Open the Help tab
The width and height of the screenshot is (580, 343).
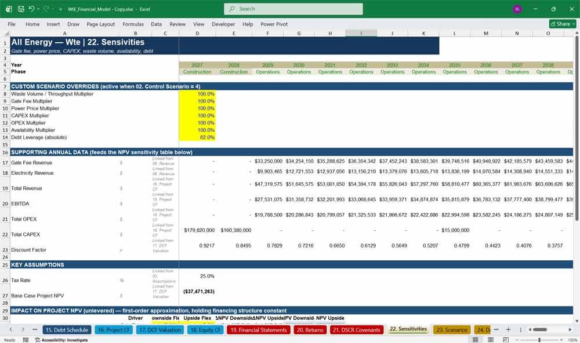(248, 24)
